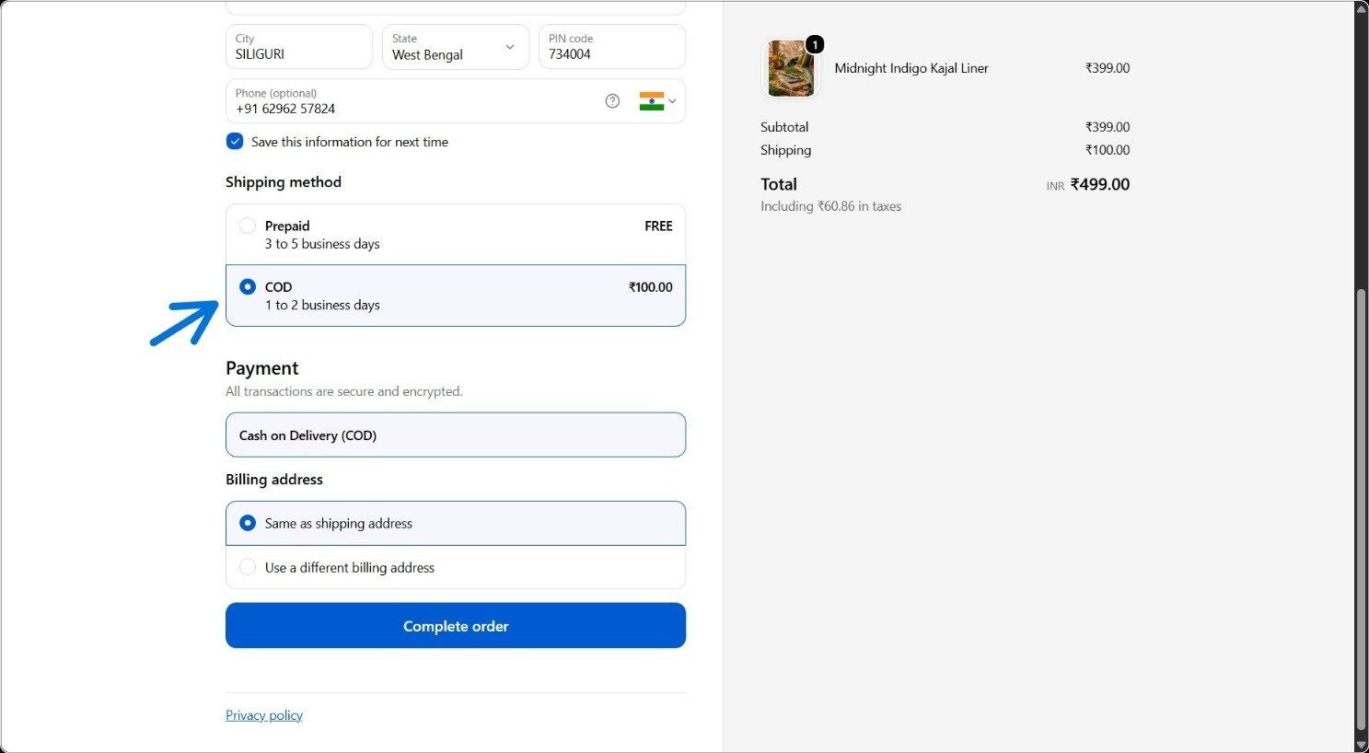Edit the PIN code field 734004

[x=612, y=47]
